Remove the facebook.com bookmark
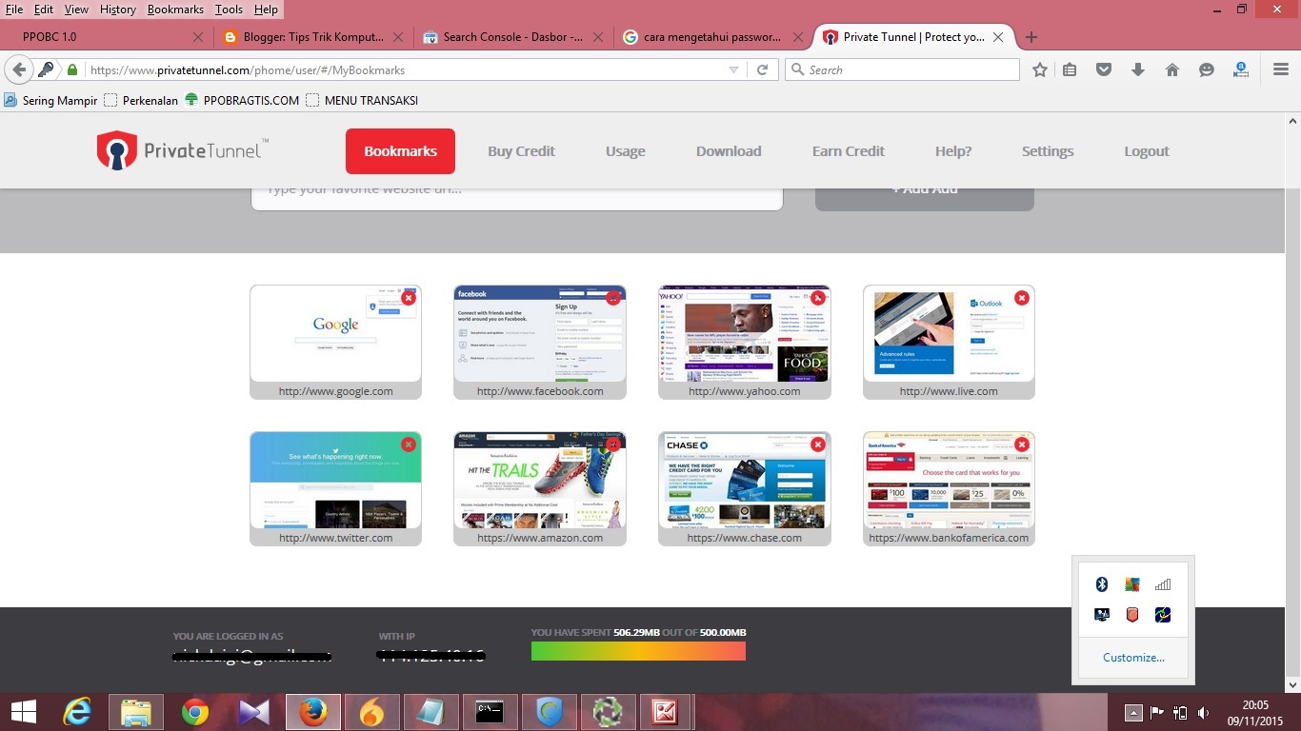 [613, 298]
